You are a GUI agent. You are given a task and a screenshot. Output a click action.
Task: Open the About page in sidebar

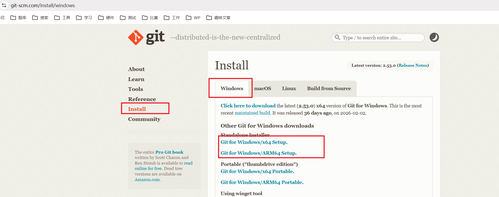point(136,69)
